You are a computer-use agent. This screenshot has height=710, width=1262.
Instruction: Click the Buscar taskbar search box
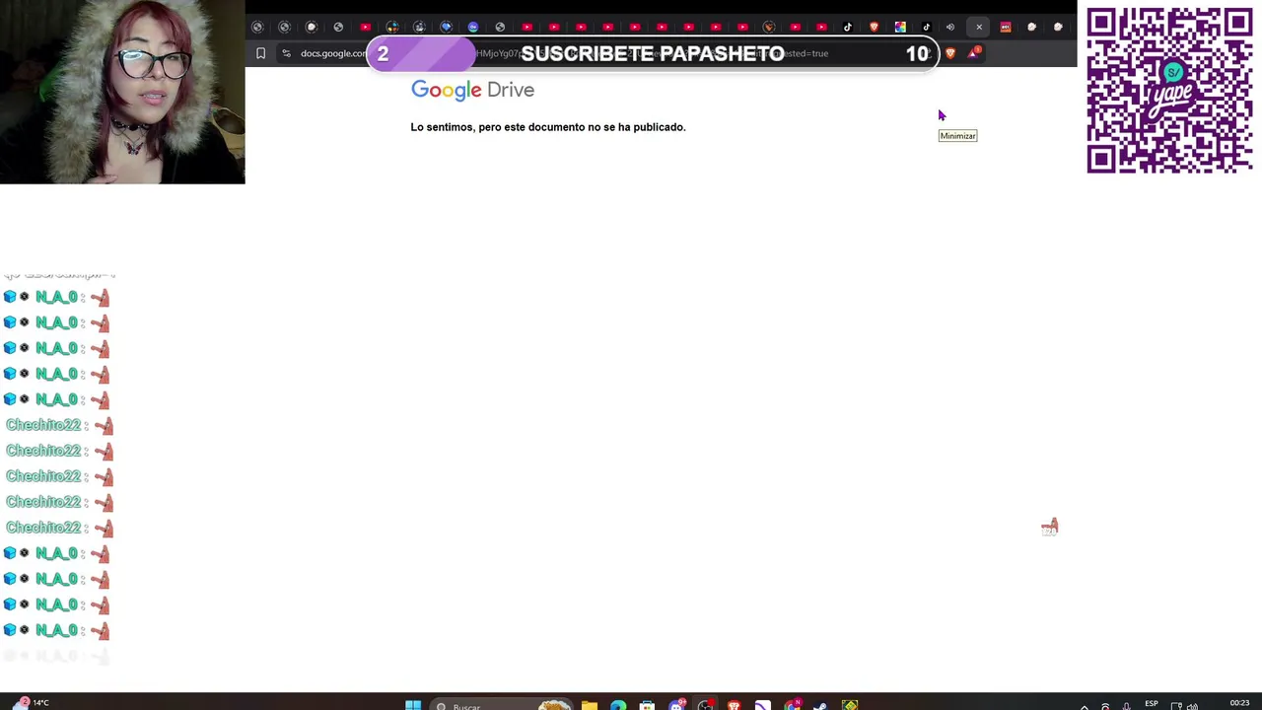point(503,705)
